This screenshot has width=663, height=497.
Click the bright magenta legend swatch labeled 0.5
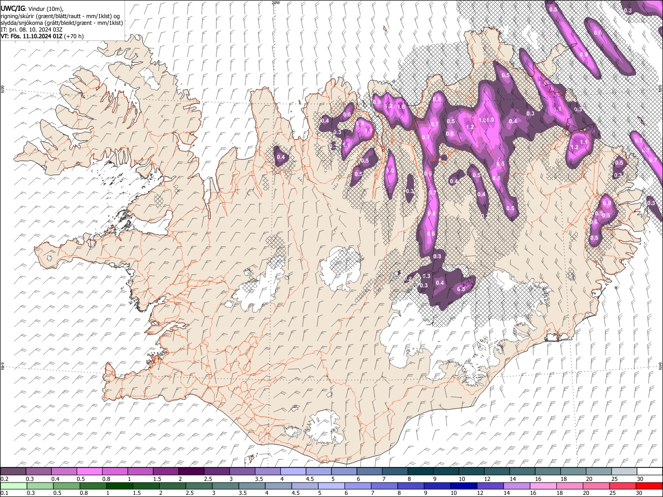click(x=90, y=472)
